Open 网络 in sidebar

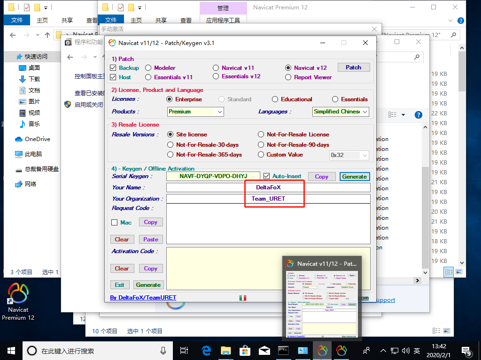click(x=26, y=184)
